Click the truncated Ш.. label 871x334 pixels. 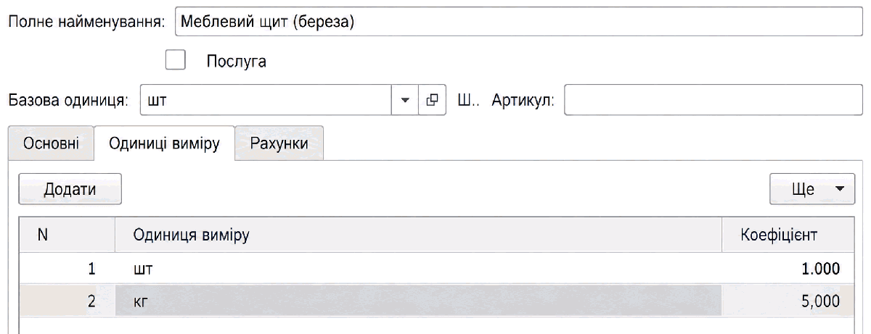(x=469, y=100)
